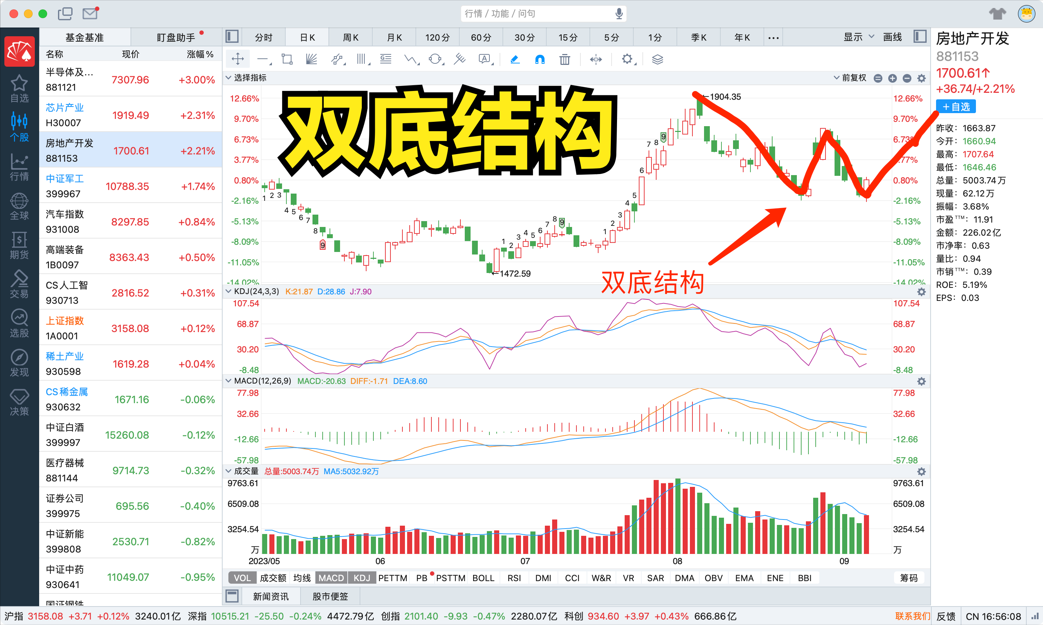Viewport: 1043px width, 625px height.
Task: Open 交易 trading in the sidebar
Action: coord(19,285)
